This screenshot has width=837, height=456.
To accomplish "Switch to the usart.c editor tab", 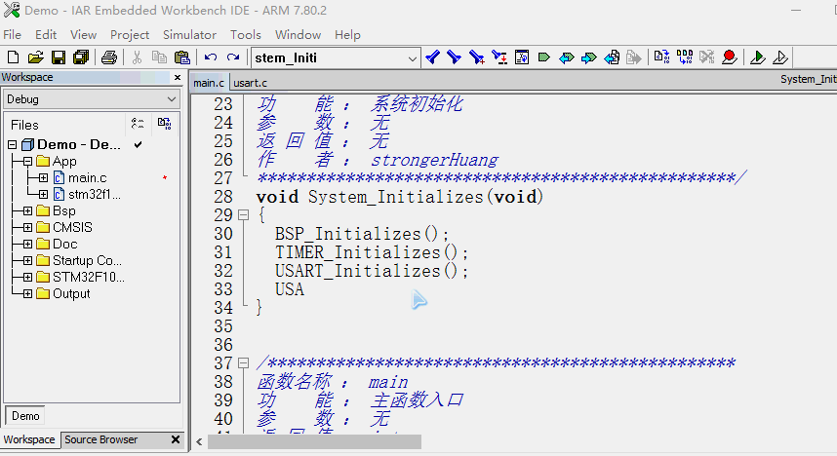I will [x=250, y=83].
